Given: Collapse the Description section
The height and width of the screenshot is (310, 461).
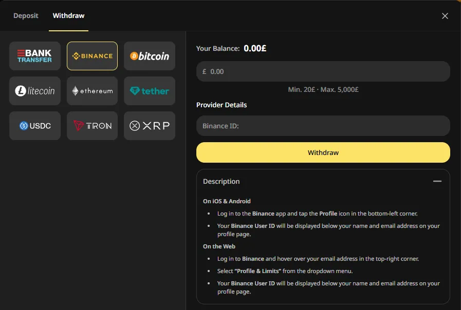Looking at the screenshot, I should [x=437, y=181].
